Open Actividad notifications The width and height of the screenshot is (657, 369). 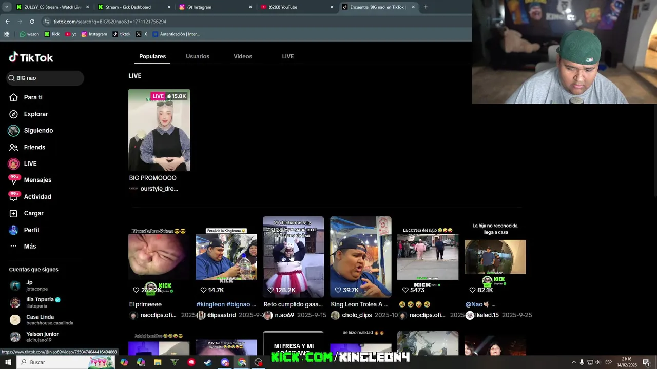[x=30, y=197]
